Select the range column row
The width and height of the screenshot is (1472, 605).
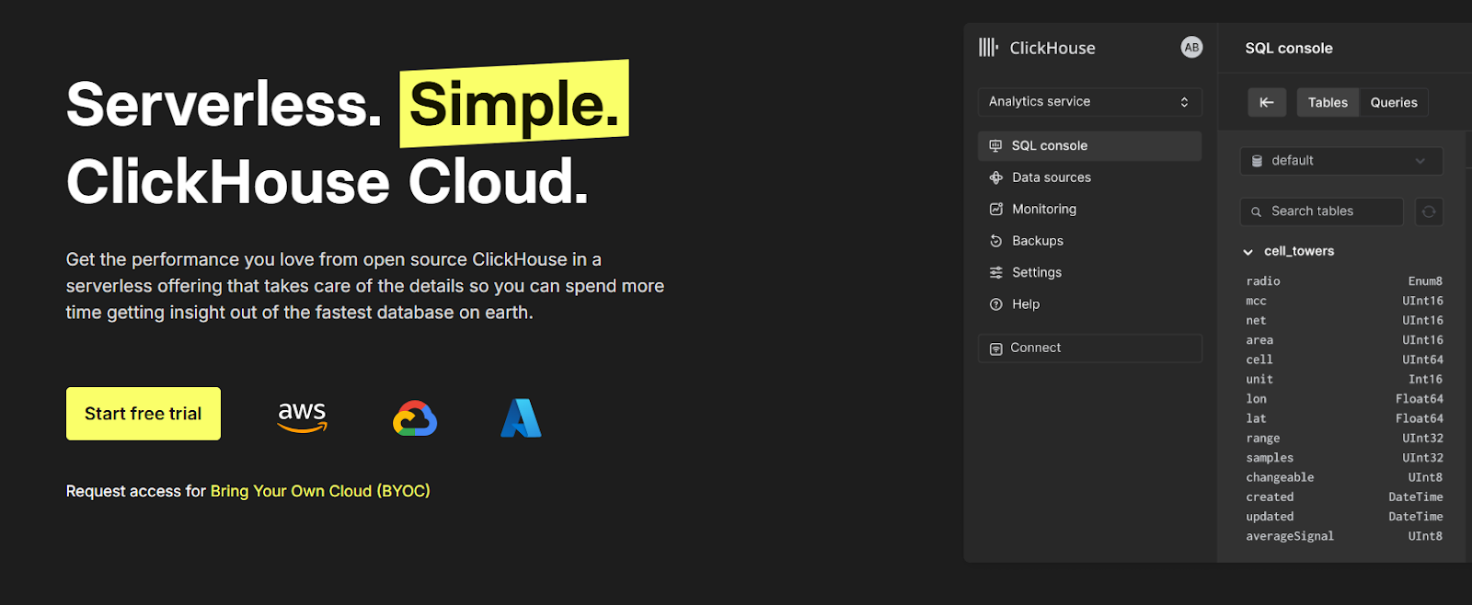[1344, 439]
